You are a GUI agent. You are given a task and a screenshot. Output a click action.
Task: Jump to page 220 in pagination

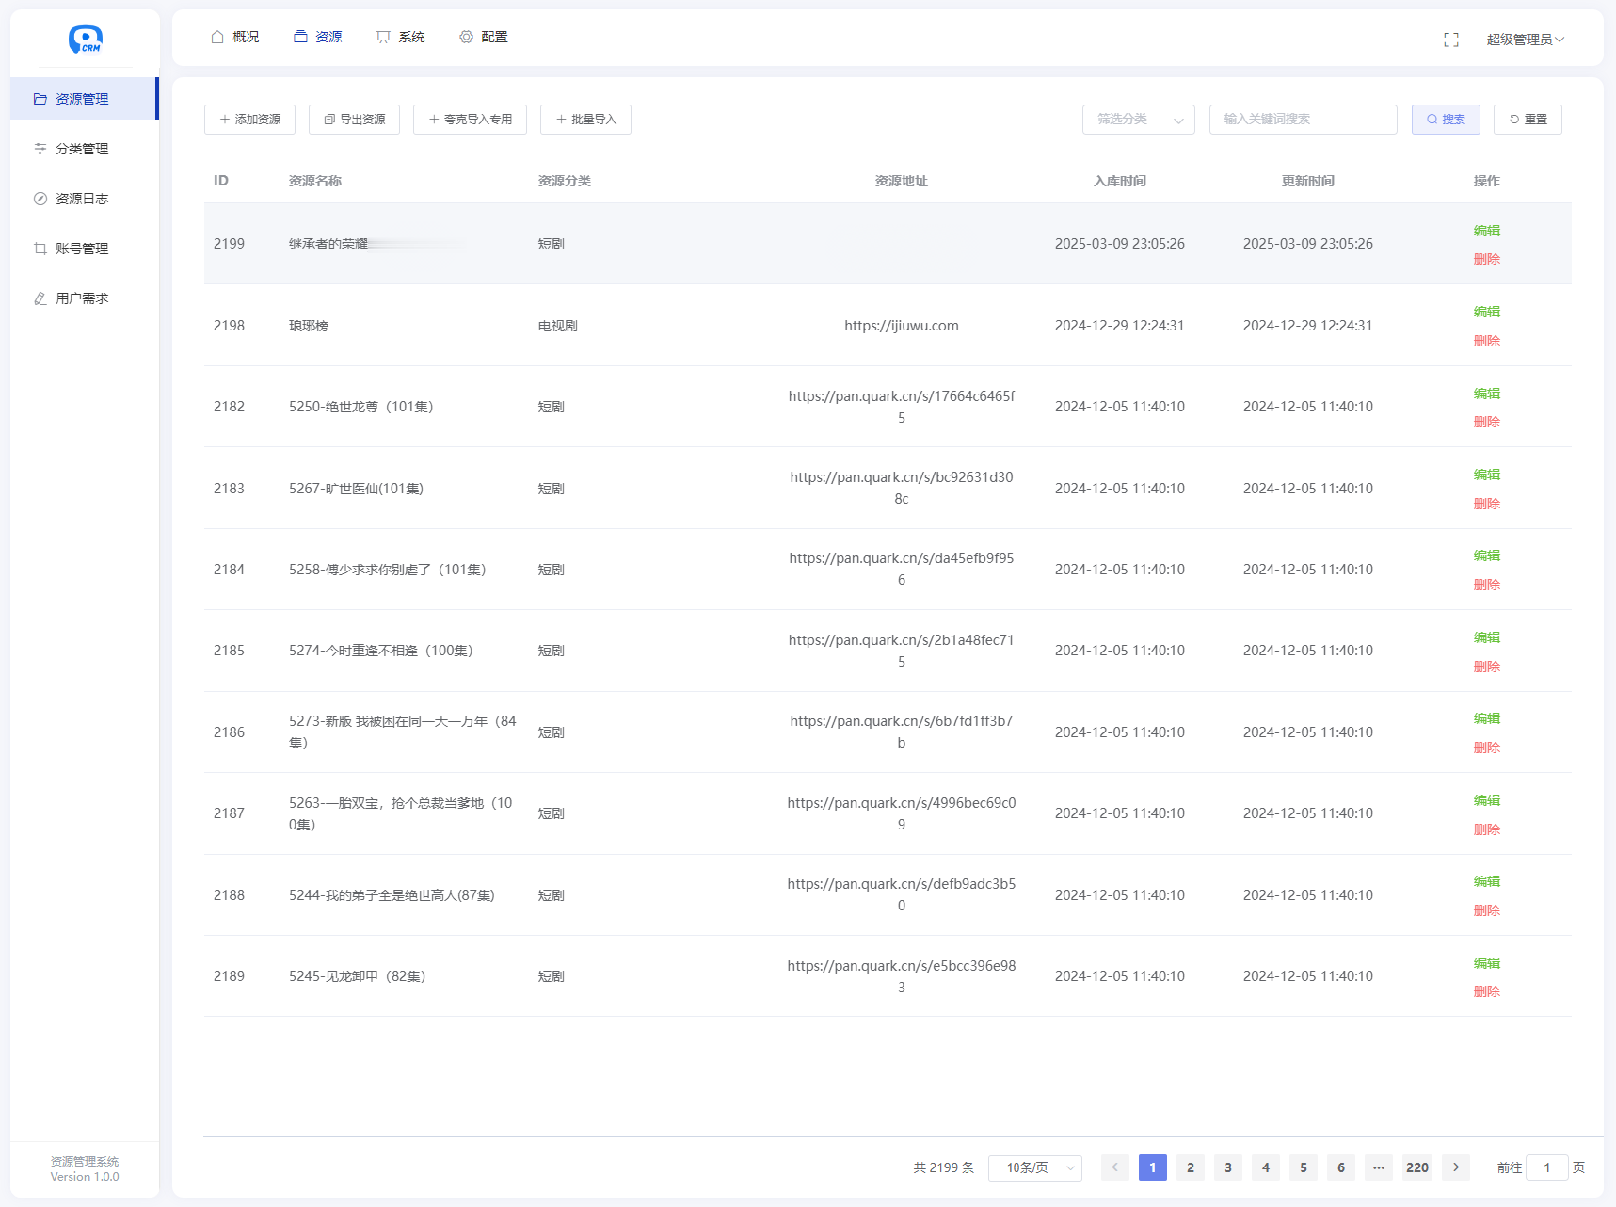click(x=1416, y=1167)
